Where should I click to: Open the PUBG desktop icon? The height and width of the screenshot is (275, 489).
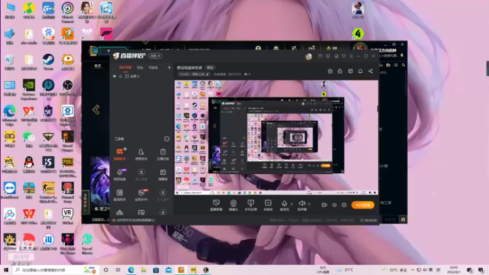pyautogui.click(x=68, y=167)
